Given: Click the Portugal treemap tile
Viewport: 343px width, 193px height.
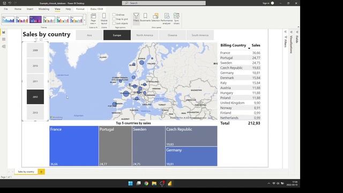Looking at the screenshot, I should tap(116, 146).
